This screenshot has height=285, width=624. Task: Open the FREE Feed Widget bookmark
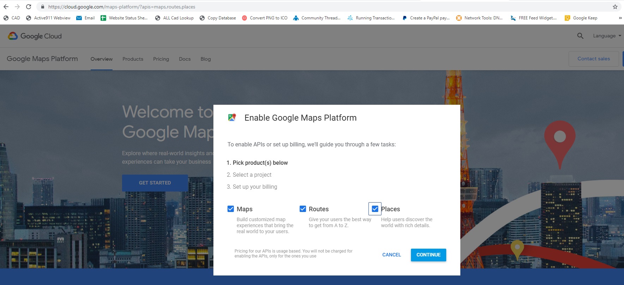point(534,18)
